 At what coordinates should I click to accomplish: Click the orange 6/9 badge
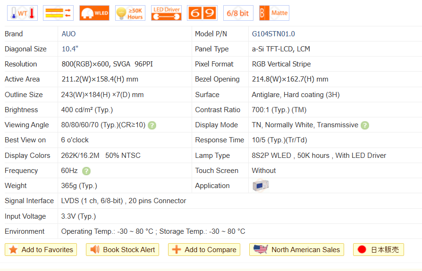tap(202, 13)
